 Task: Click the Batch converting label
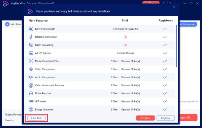click(x=44, y=45)
